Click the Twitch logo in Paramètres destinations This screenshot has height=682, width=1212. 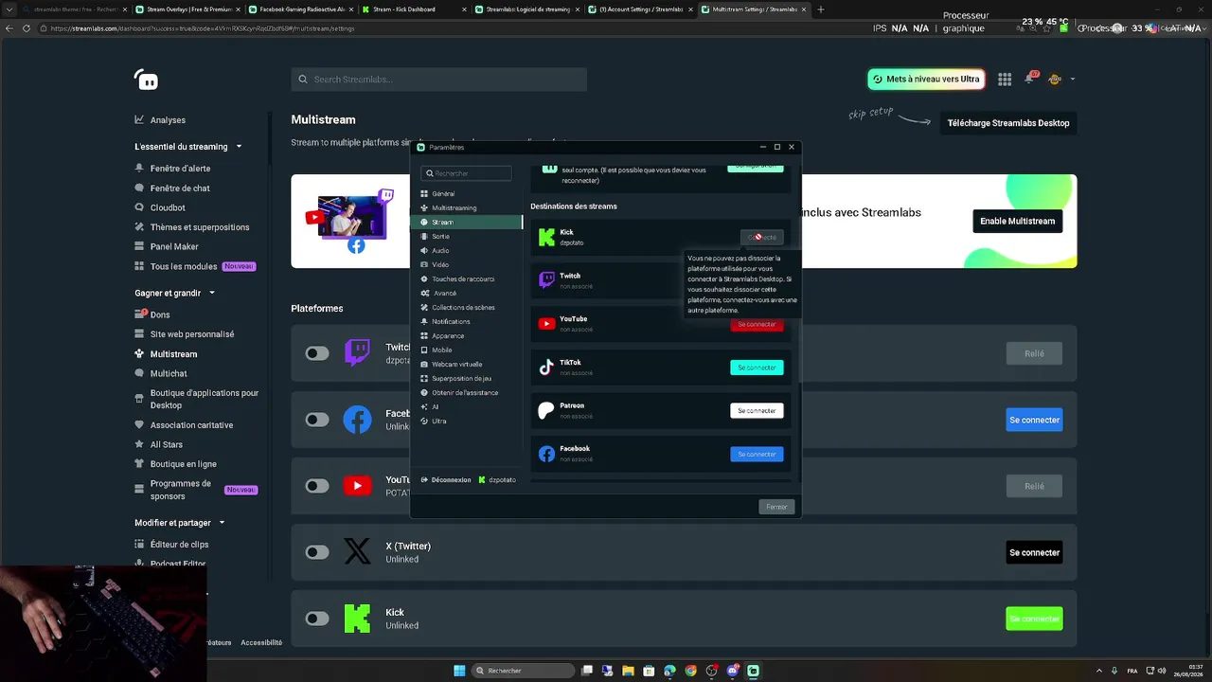pos(546,279)
